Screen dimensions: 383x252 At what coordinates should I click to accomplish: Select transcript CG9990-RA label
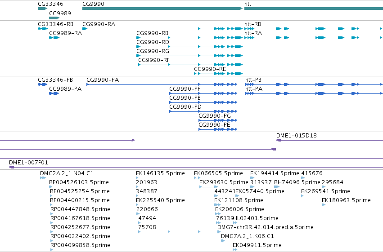[x=99, y=24]
